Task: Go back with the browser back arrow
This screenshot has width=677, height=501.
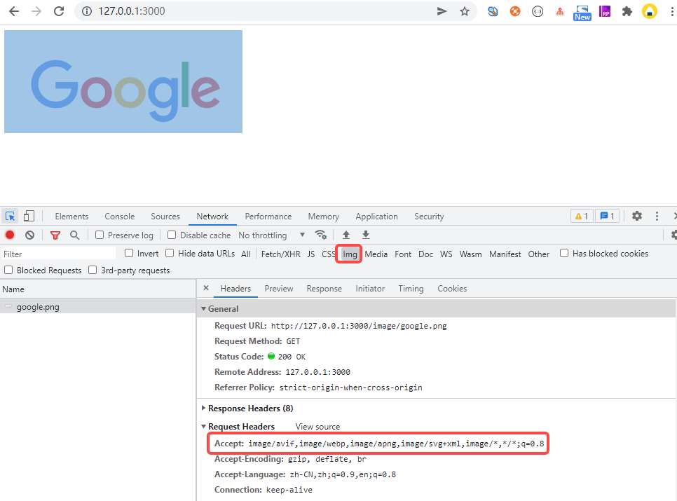Action: coord(14,11)
